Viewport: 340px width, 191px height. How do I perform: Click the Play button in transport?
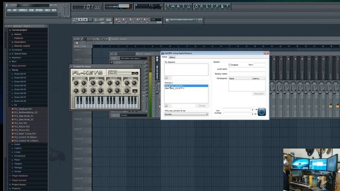80,20
